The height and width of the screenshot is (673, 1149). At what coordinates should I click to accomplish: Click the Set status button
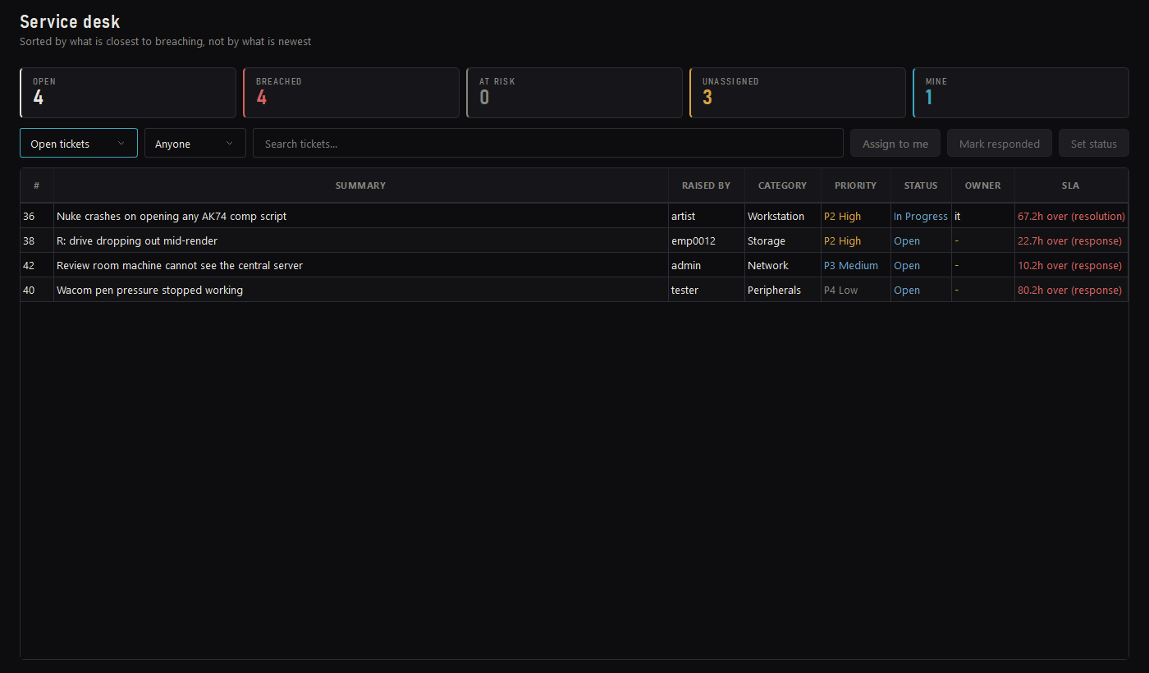pos(1094,143)
